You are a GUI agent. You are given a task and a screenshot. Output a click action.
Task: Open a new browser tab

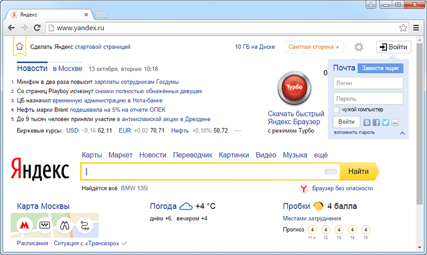101,15
